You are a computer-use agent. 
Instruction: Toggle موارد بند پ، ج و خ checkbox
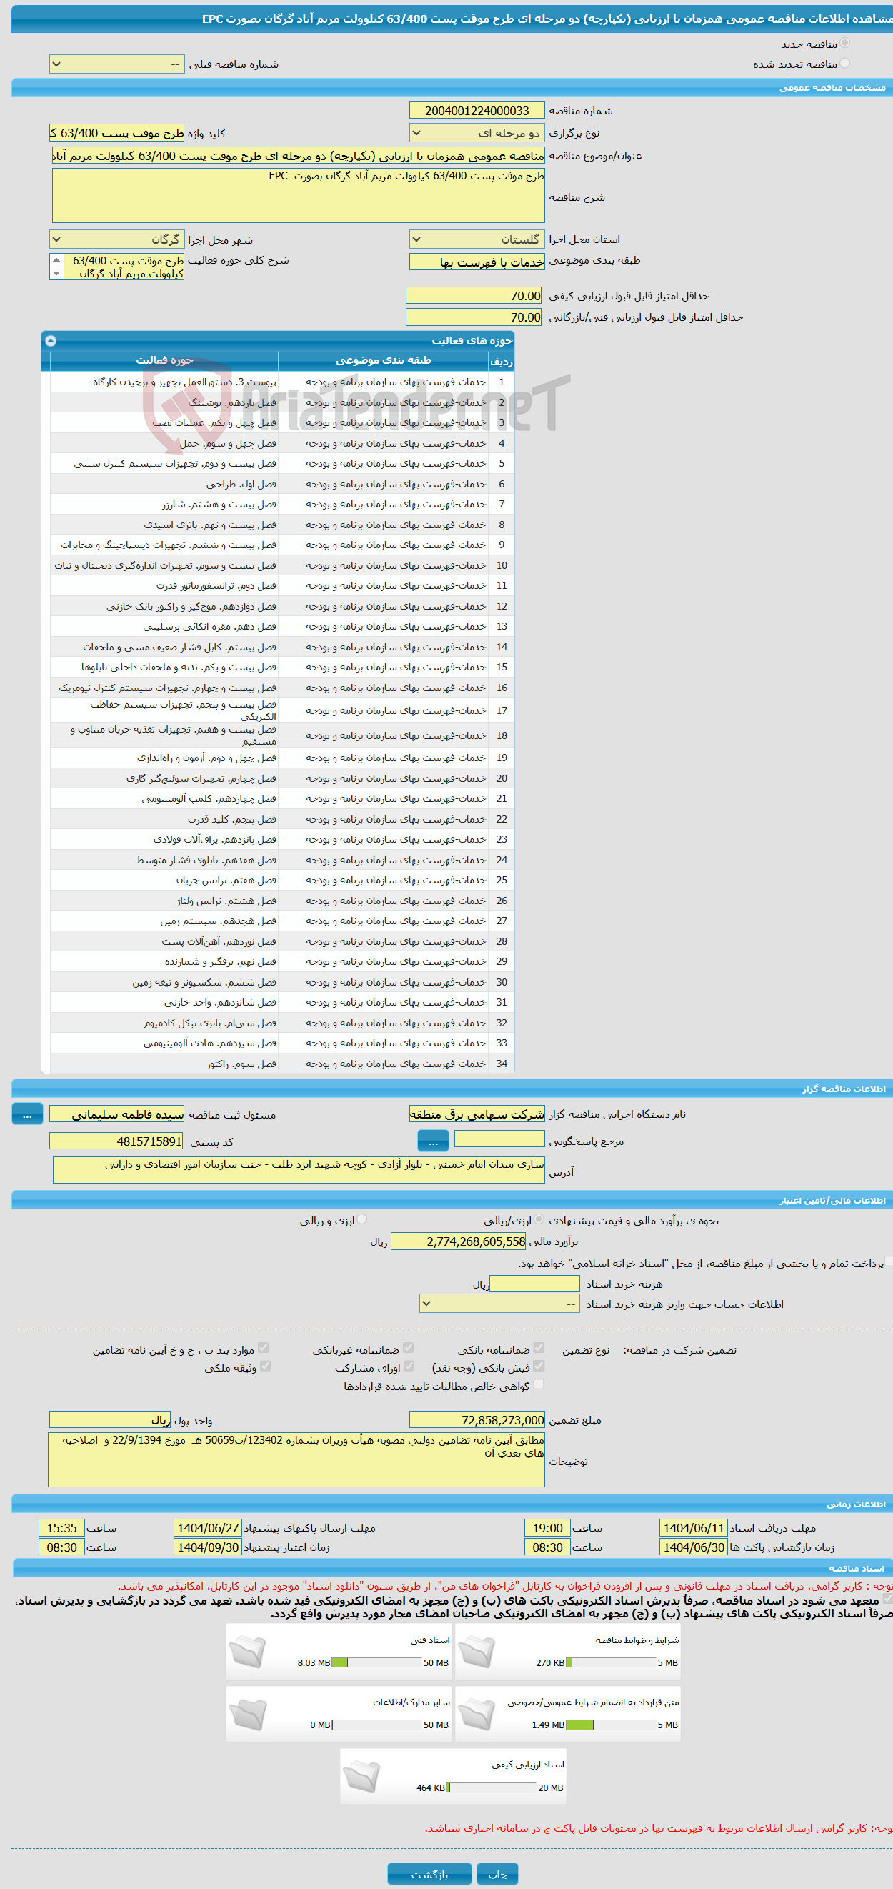(263, 1348)
